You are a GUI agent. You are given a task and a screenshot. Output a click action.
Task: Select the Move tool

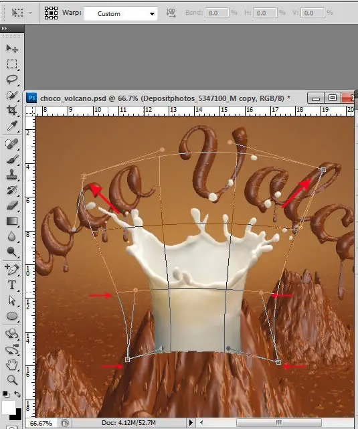point(12,49)
